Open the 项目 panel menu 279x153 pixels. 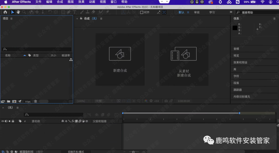11,19
